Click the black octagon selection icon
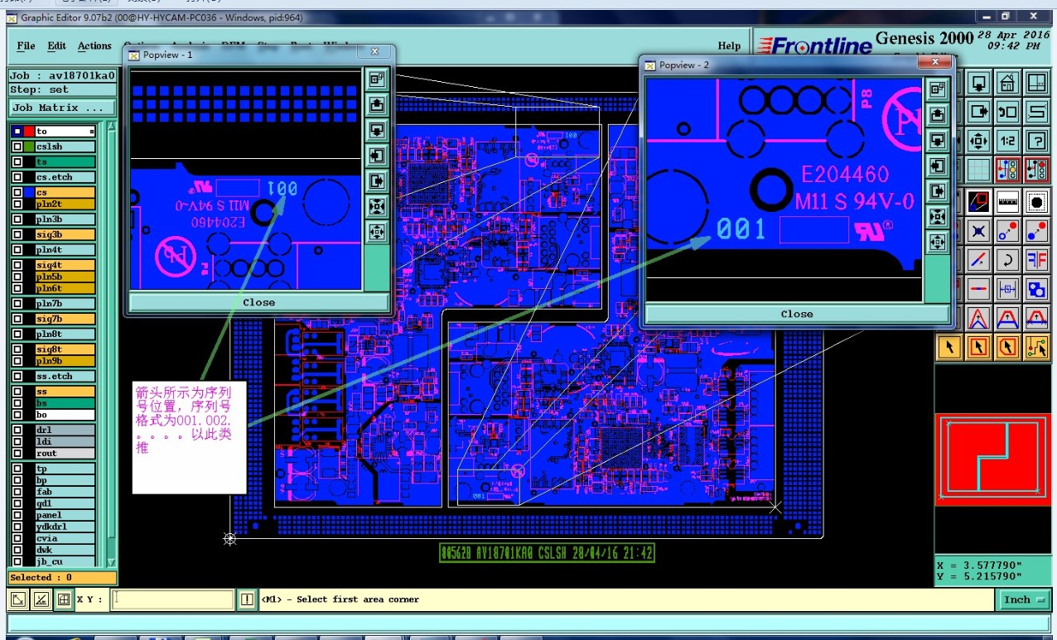The height and width of the screenshot is (640, 1057). (x=1036, y=201)
